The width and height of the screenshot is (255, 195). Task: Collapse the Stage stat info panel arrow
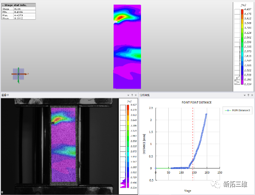(x=3, y=6)
